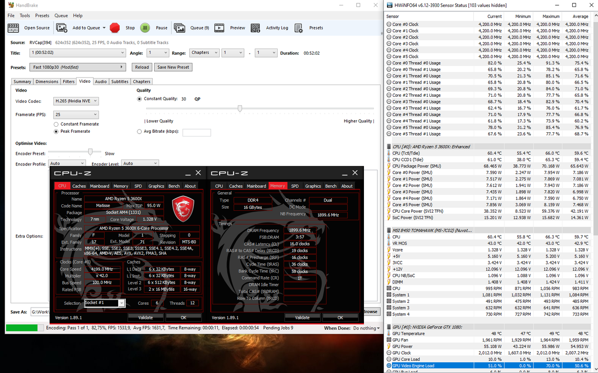598x373 pixels.
Task: Click the chip icon of GPU [#0] GeForce GTX 1080 header
Action: click(389, 327)
